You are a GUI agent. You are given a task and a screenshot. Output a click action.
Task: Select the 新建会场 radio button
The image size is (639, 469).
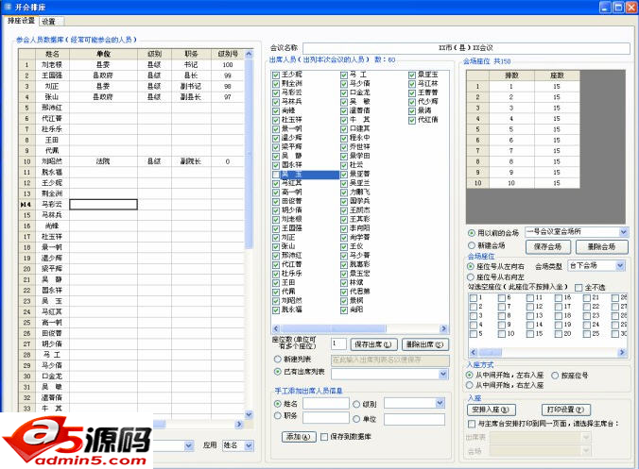pyautogui.click(x=472, y=245)
